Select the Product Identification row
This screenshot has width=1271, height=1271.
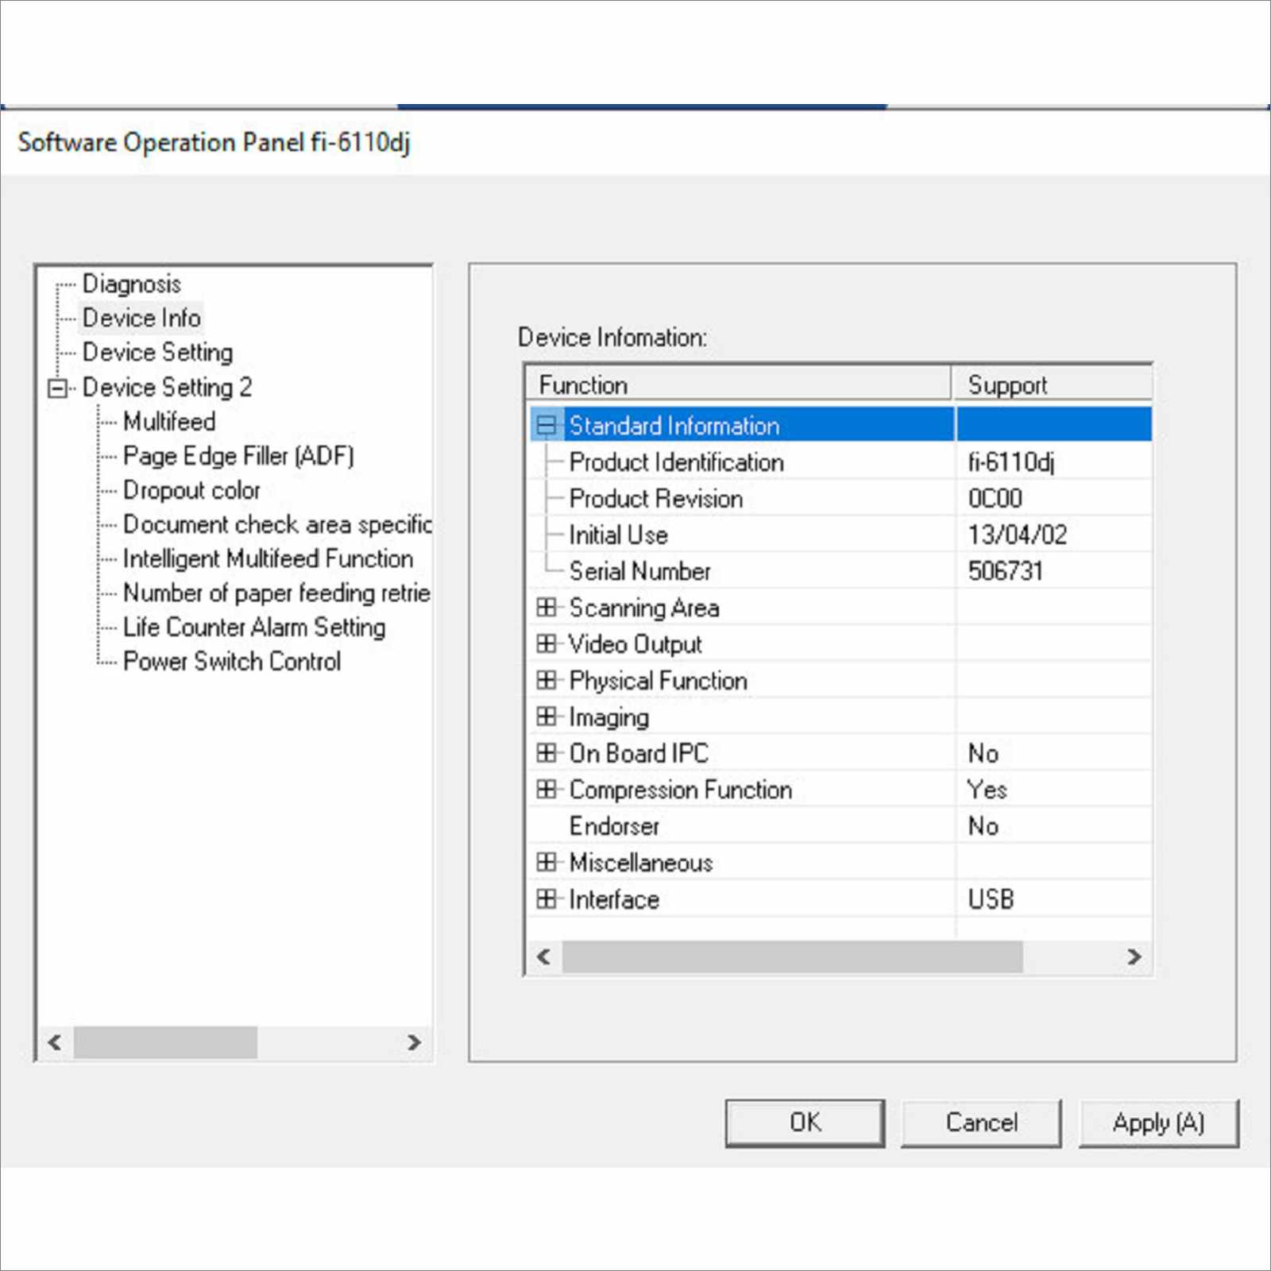pyautogui.click(x=840, y=462)
